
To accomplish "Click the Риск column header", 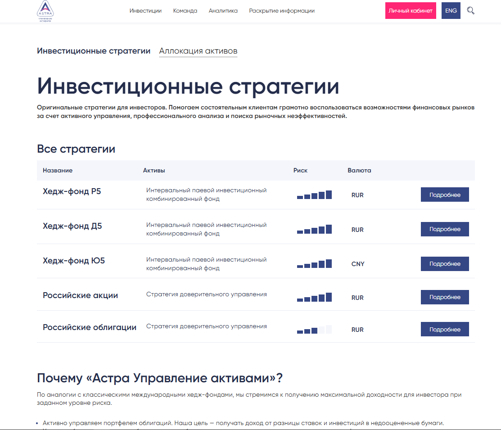I will [x=300, y=170].
